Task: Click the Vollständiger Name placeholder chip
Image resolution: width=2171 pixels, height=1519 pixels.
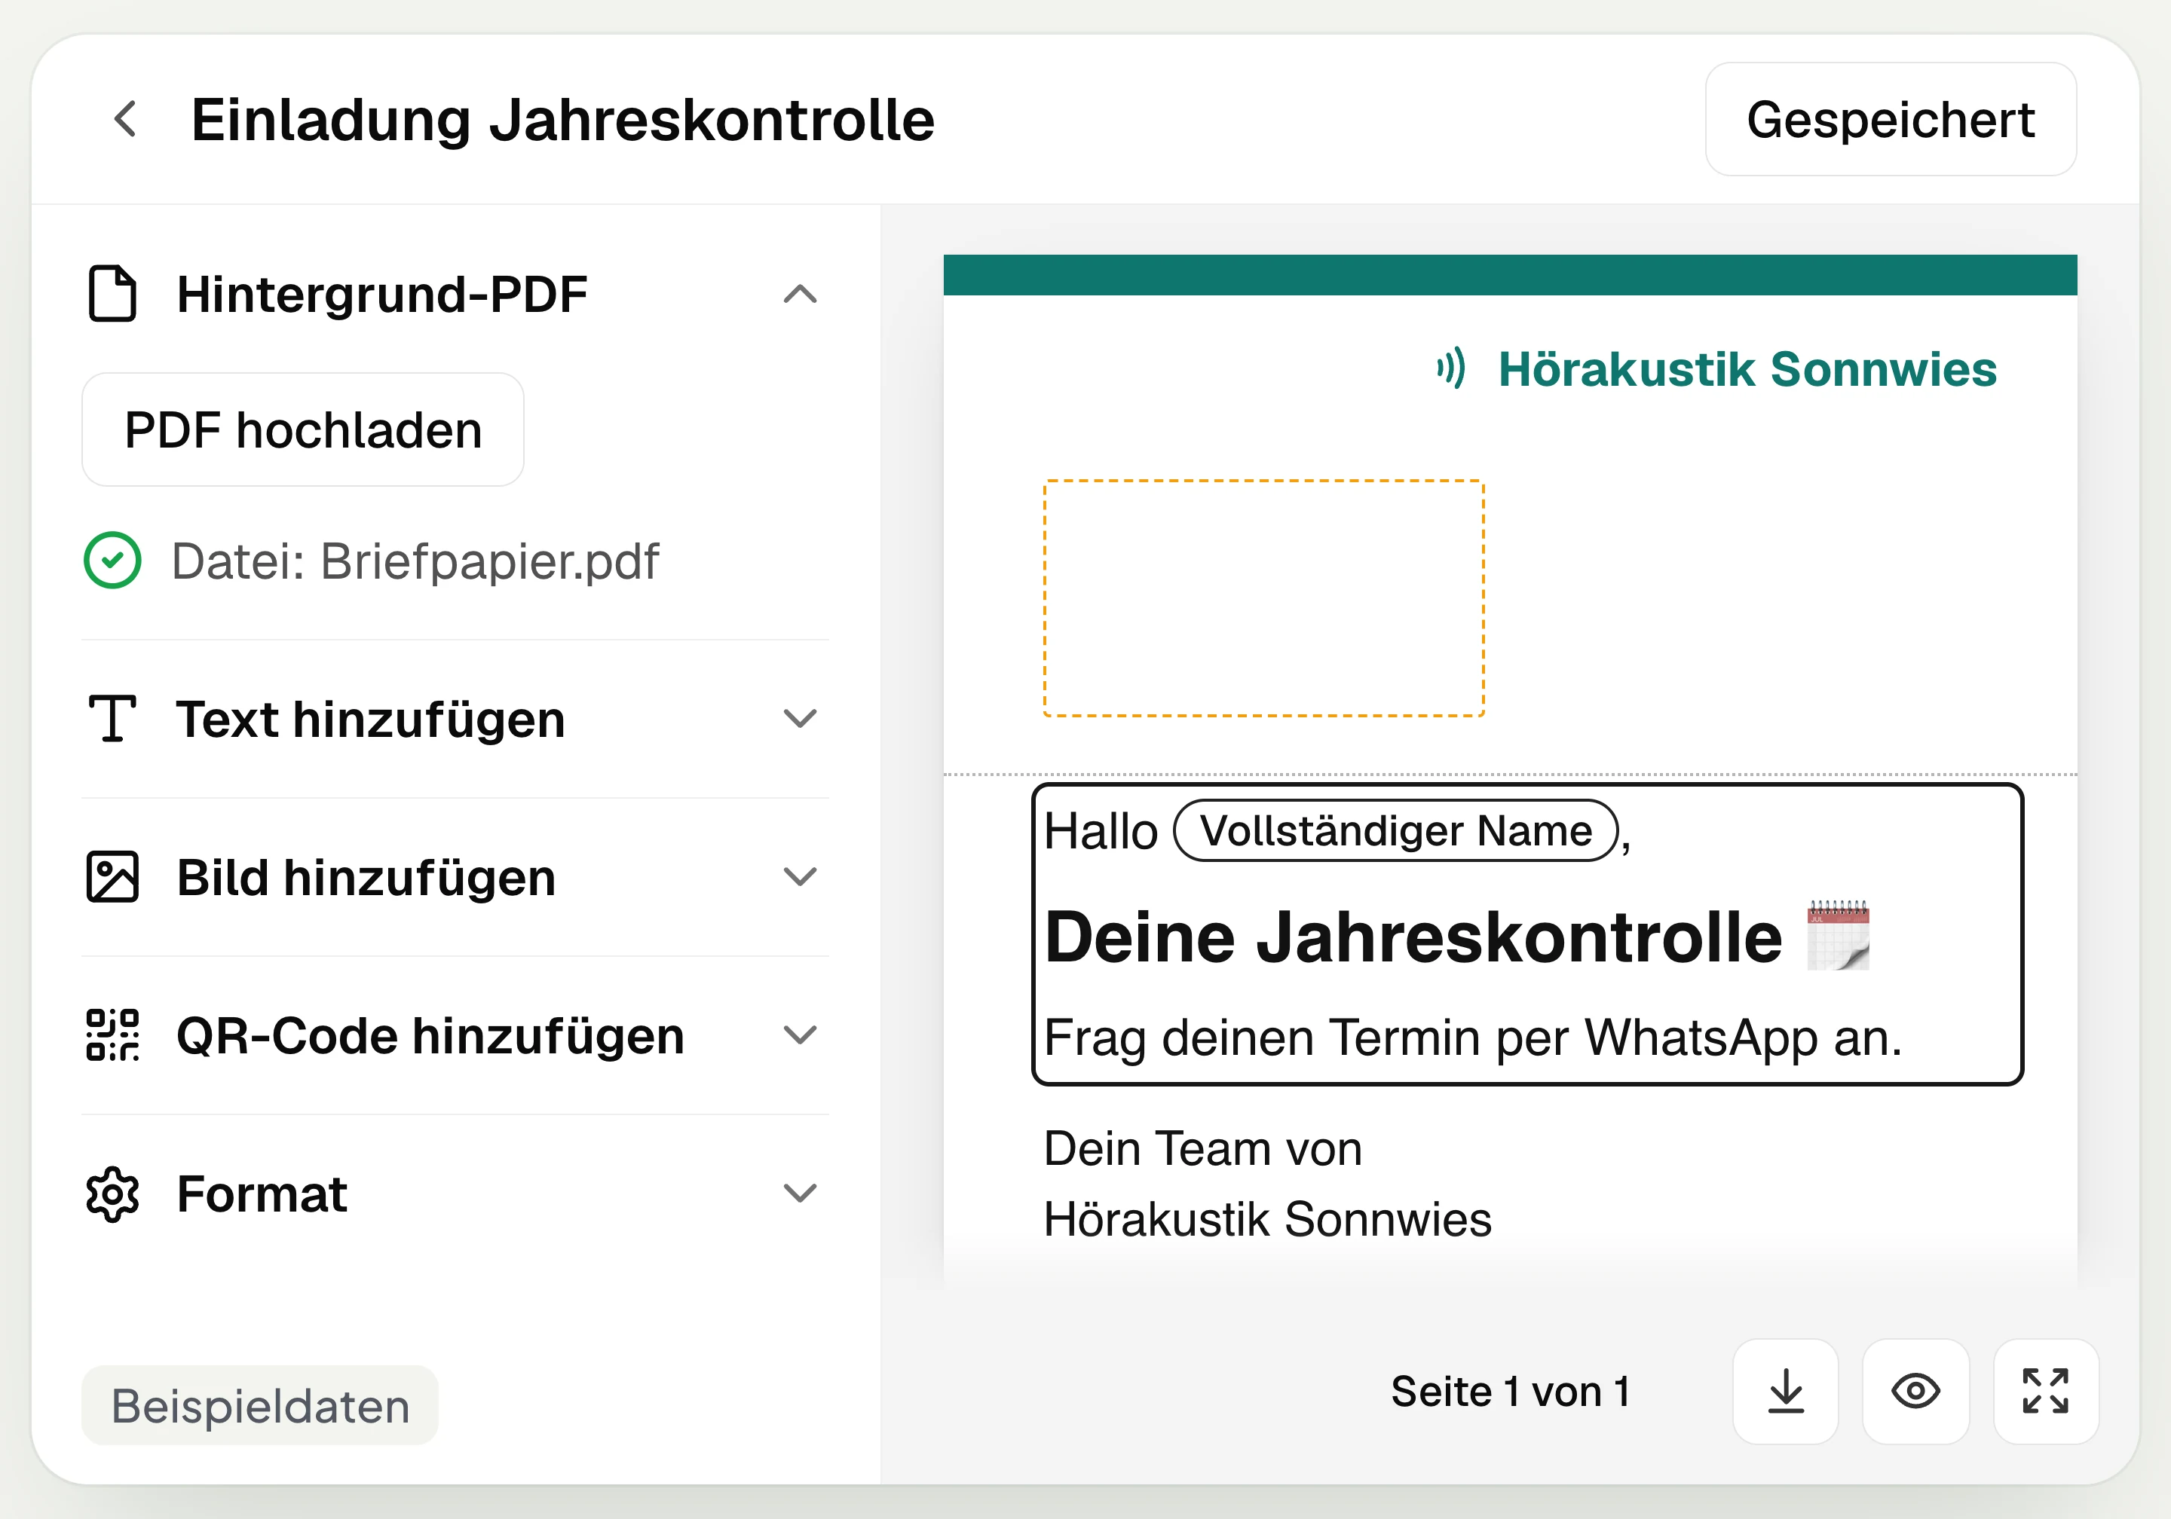Action: [1395, 831]
